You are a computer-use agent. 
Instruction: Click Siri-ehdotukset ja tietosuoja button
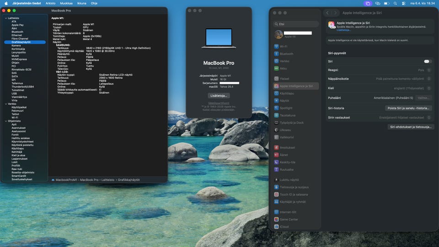pyautogui.click(x=411, y=127)
